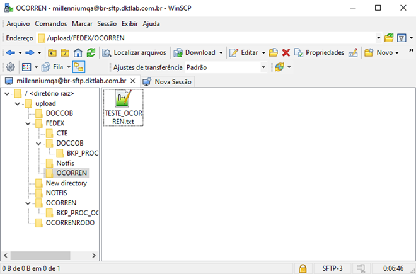Click the open directory icon beside address bar
The image size is (416, 274).
coord(389,38)
